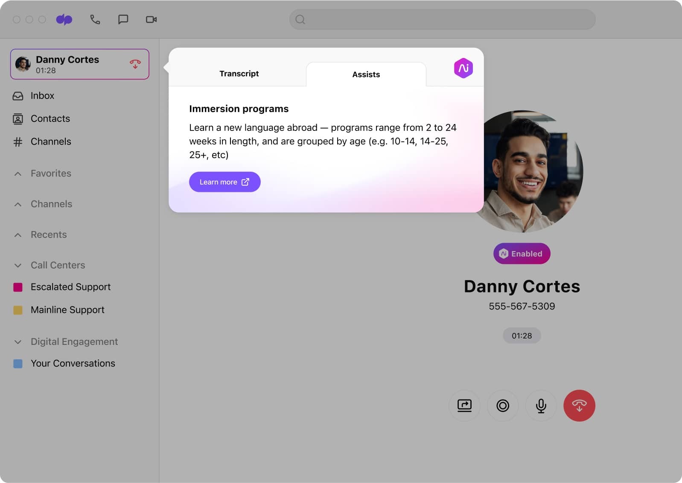The image size is (682, 483).
Task: Click the Recents section label
Action: pos(49,234)
